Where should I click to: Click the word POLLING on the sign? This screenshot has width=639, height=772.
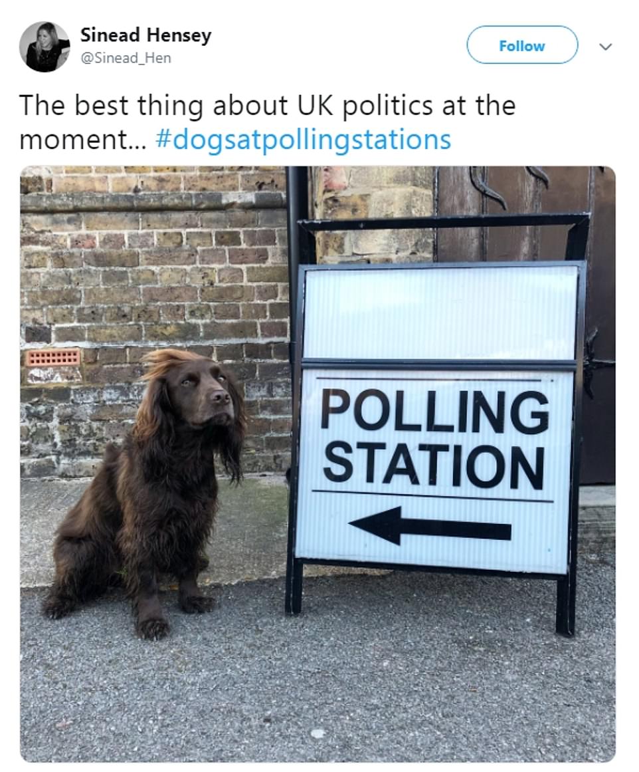[x=435, y=412]
